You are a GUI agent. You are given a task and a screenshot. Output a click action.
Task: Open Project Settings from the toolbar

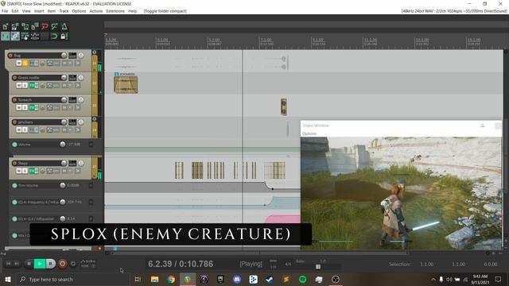[35, 26]
